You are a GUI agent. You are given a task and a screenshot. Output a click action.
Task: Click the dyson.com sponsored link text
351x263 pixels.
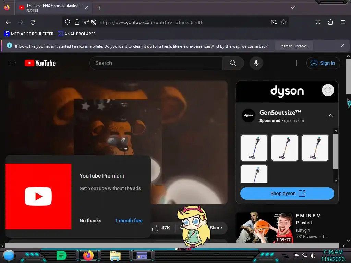click(x=294, y=120)
